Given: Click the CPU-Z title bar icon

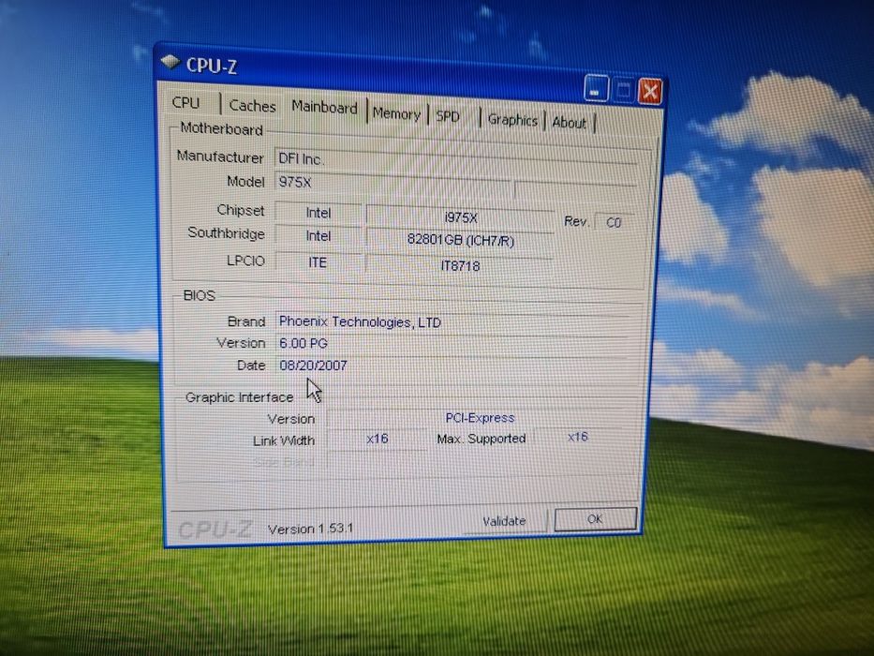Looking at the screenshot, I should coord(170,61).
